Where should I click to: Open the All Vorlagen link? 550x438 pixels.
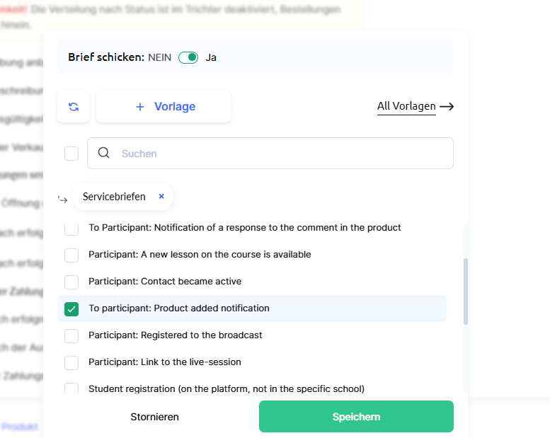406,107
